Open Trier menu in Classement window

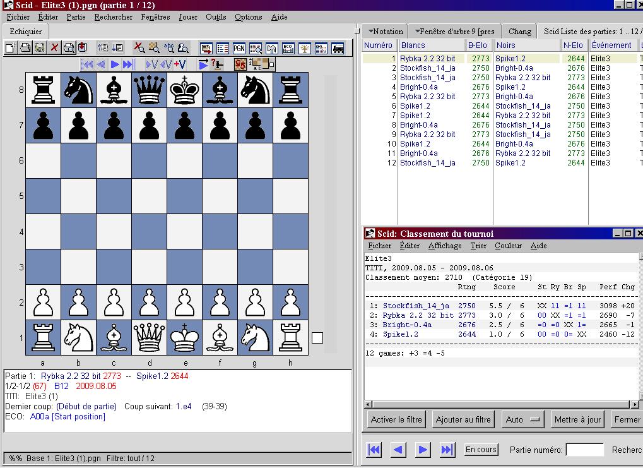[x=478, y=246]
